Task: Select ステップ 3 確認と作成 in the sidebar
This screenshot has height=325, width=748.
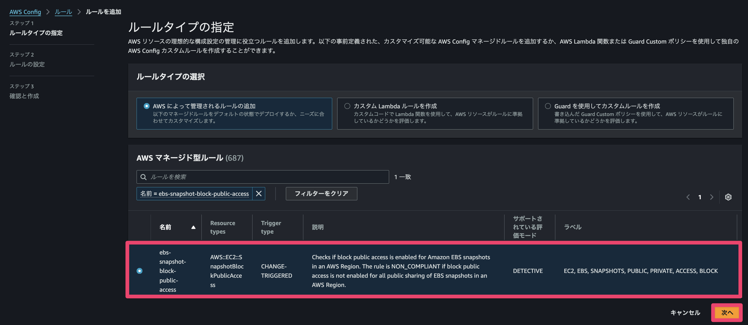Action: 24,96
